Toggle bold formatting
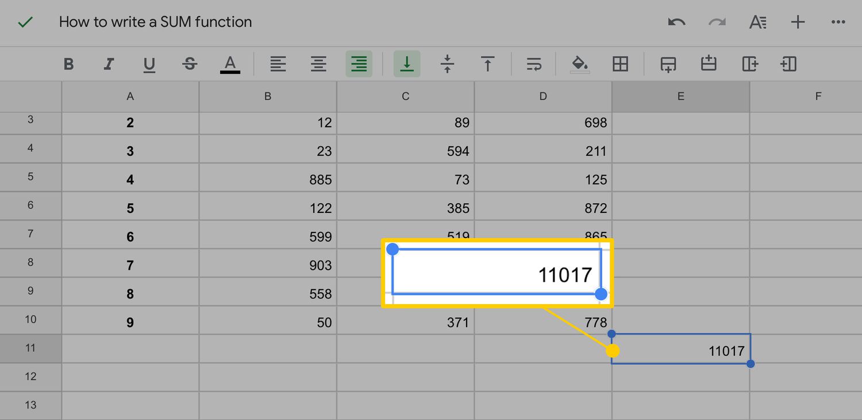The height and width of the screenshot is (420, 862). click(x=68, y=64)
